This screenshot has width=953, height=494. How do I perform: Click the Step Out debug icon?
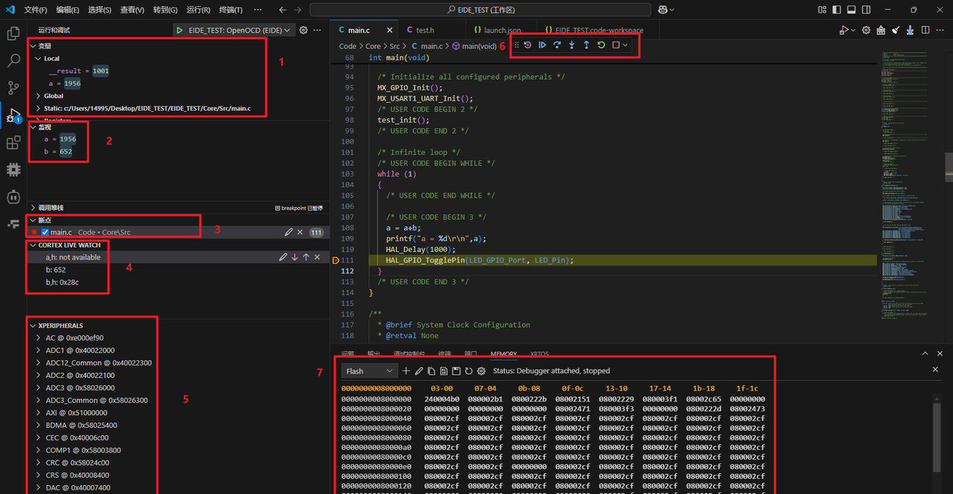587,45
